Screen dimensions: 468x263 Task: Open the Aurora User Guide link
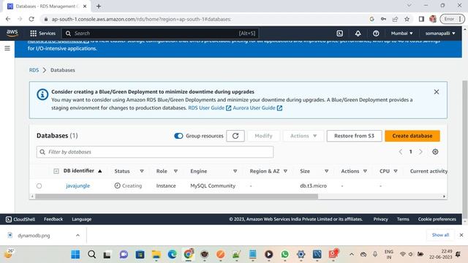[x=257, y=108]
